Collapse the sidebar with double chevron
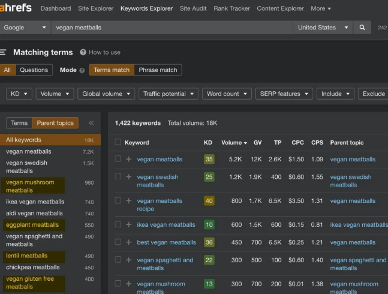The width and height of the screenshot is (388, 294). 91,123
